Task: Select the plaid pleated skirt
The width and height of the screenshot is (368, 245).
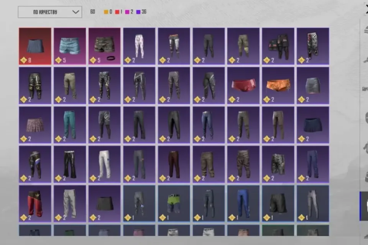Action: 35,125
